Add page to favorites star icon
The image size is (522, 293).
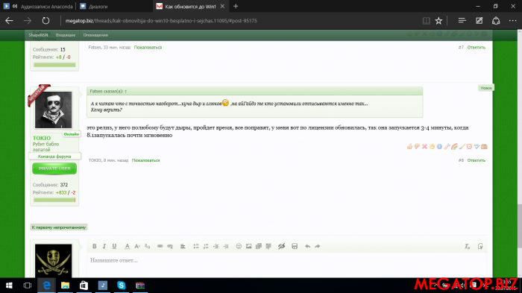coord(438,21)
